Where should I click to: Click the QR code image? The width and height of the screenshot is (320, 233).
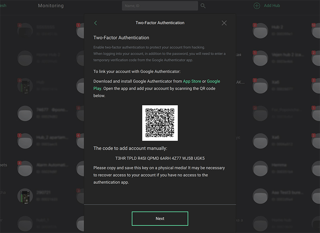pyautogui.click(x=160, y=123)
